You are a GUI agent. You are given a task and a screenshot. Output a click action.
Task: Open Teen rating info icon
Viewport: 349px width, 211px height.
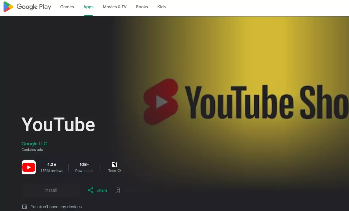(119, 171)
